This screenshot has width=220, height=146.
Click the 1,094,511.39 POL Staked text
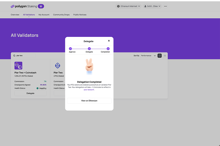tap(24, 76)
